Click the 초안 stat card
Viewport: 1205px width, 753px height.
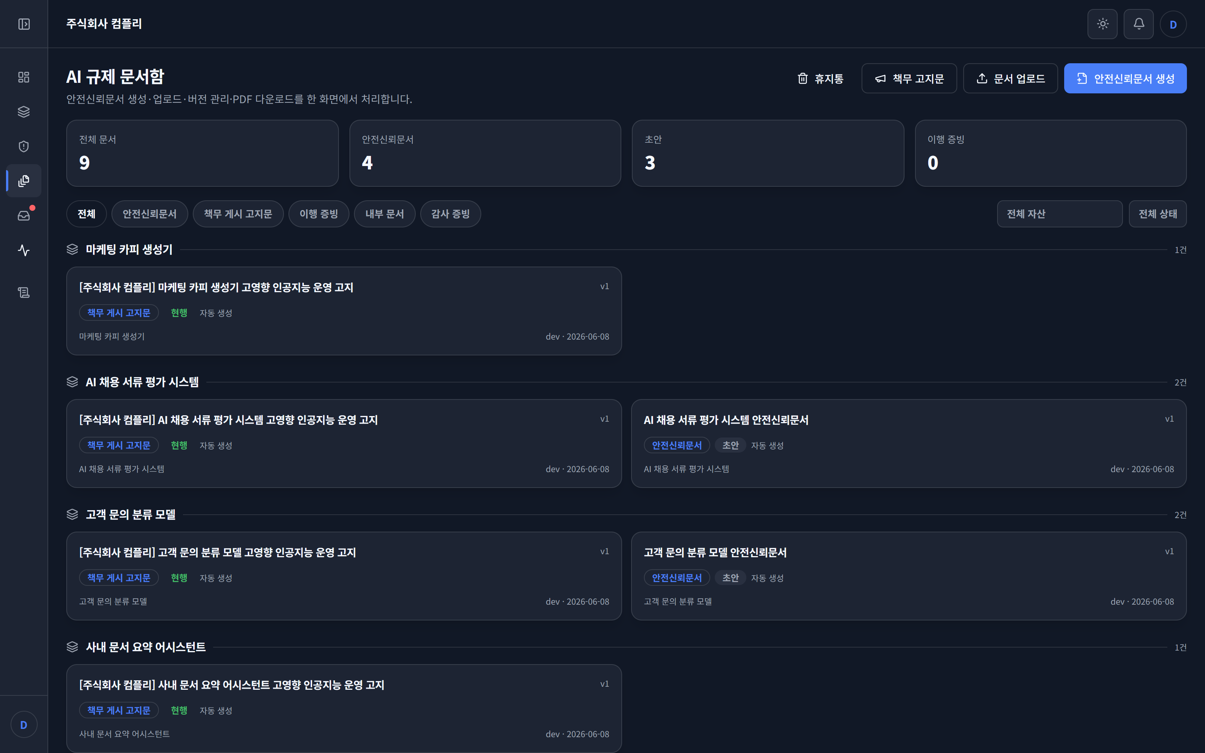coord(768,153)
